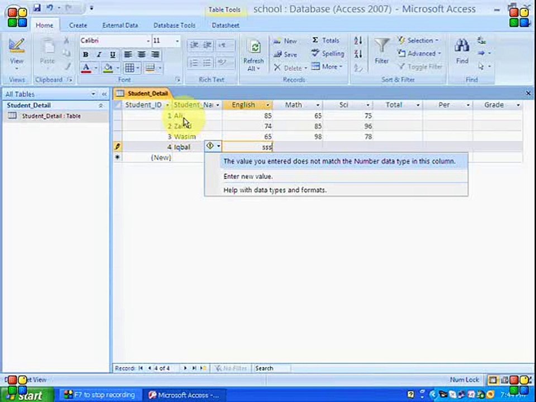
Task: Switch to the Create ribbon tab
Action: 78,25
